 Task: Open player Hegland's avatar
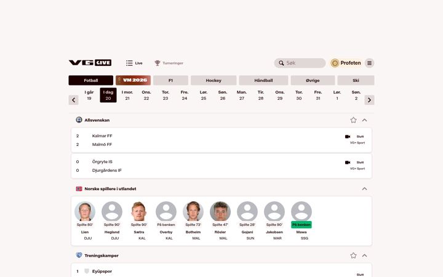tap(112, 211)
